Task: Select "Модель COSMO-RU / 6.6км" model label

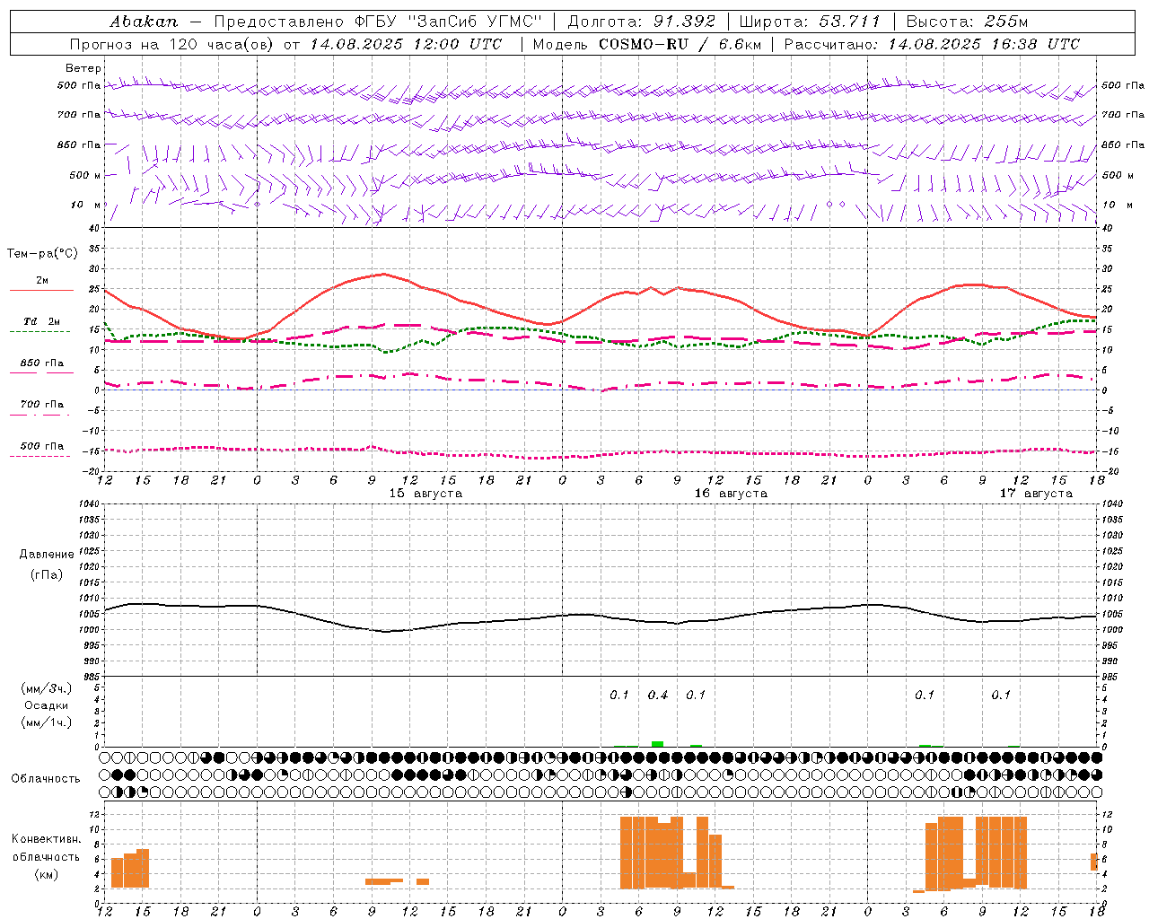Action: tap(647, 44)
